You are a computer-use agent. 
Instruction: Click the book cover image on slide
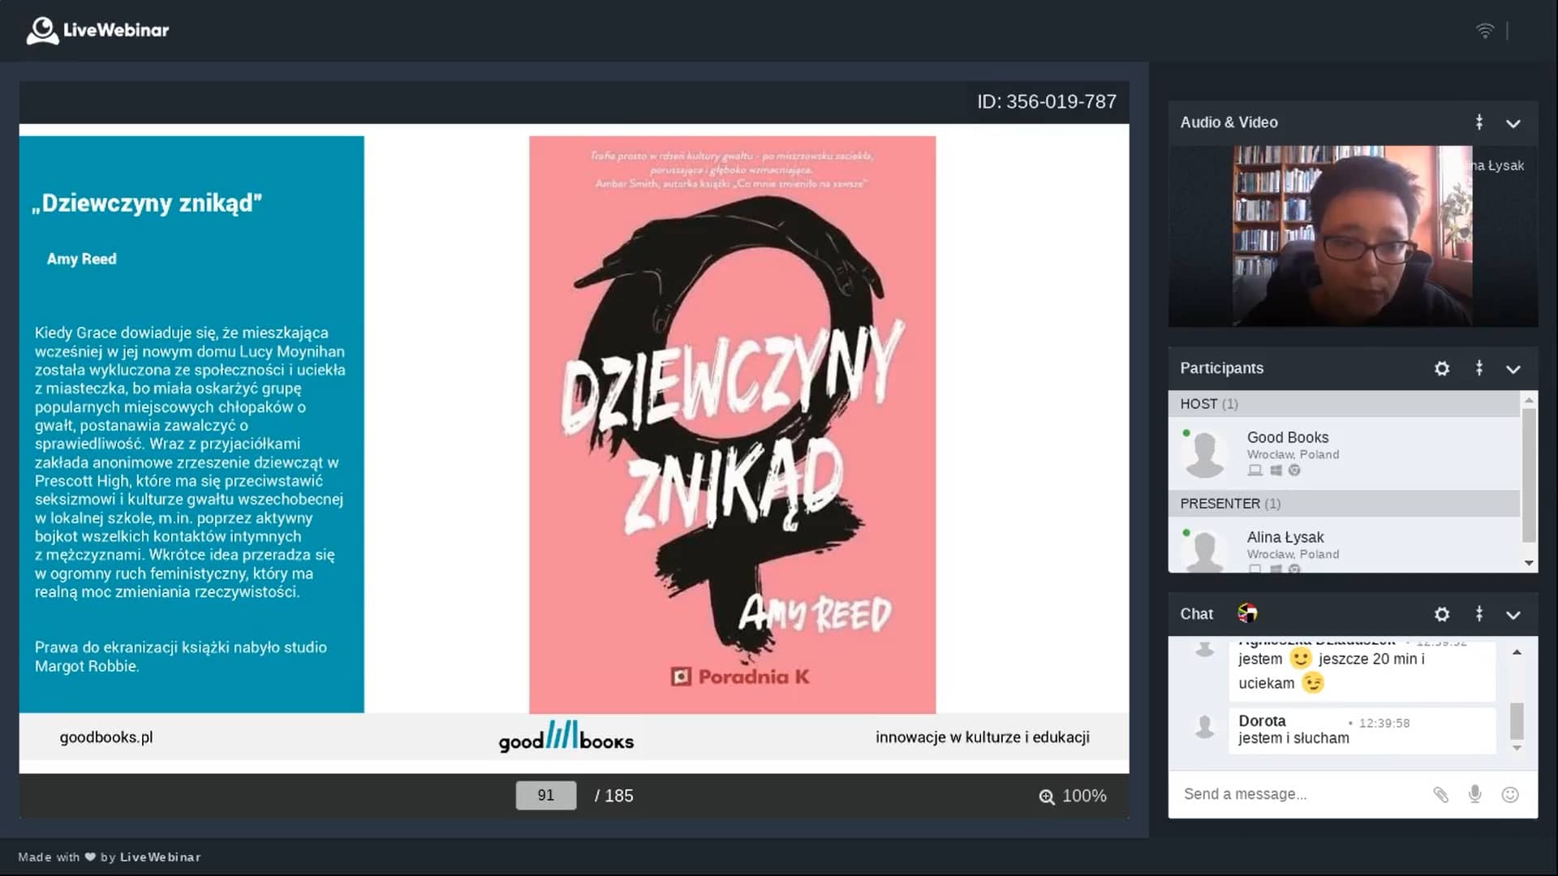click(x=732, y=425)
